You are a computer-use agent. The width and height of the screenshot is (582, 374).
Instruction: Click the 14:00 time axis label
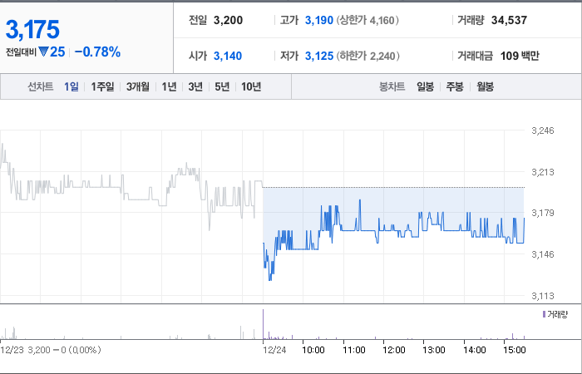click(475, 350)
